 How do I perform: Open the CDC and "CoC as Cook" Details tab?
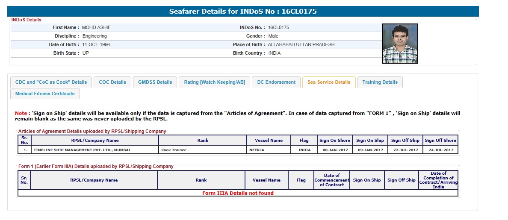click(x=51, y=82)
